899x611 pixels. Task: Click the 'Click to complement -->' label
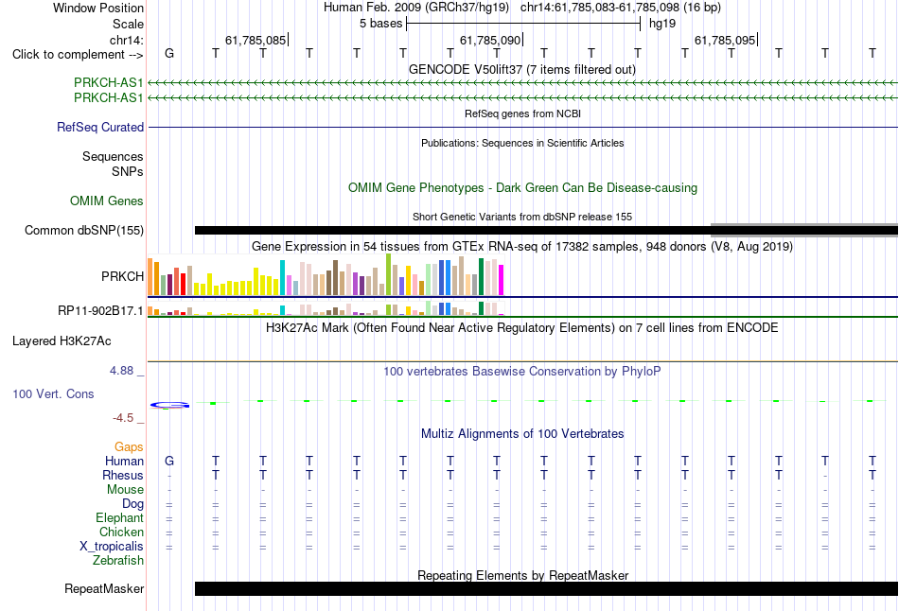[x=78, y=55]
